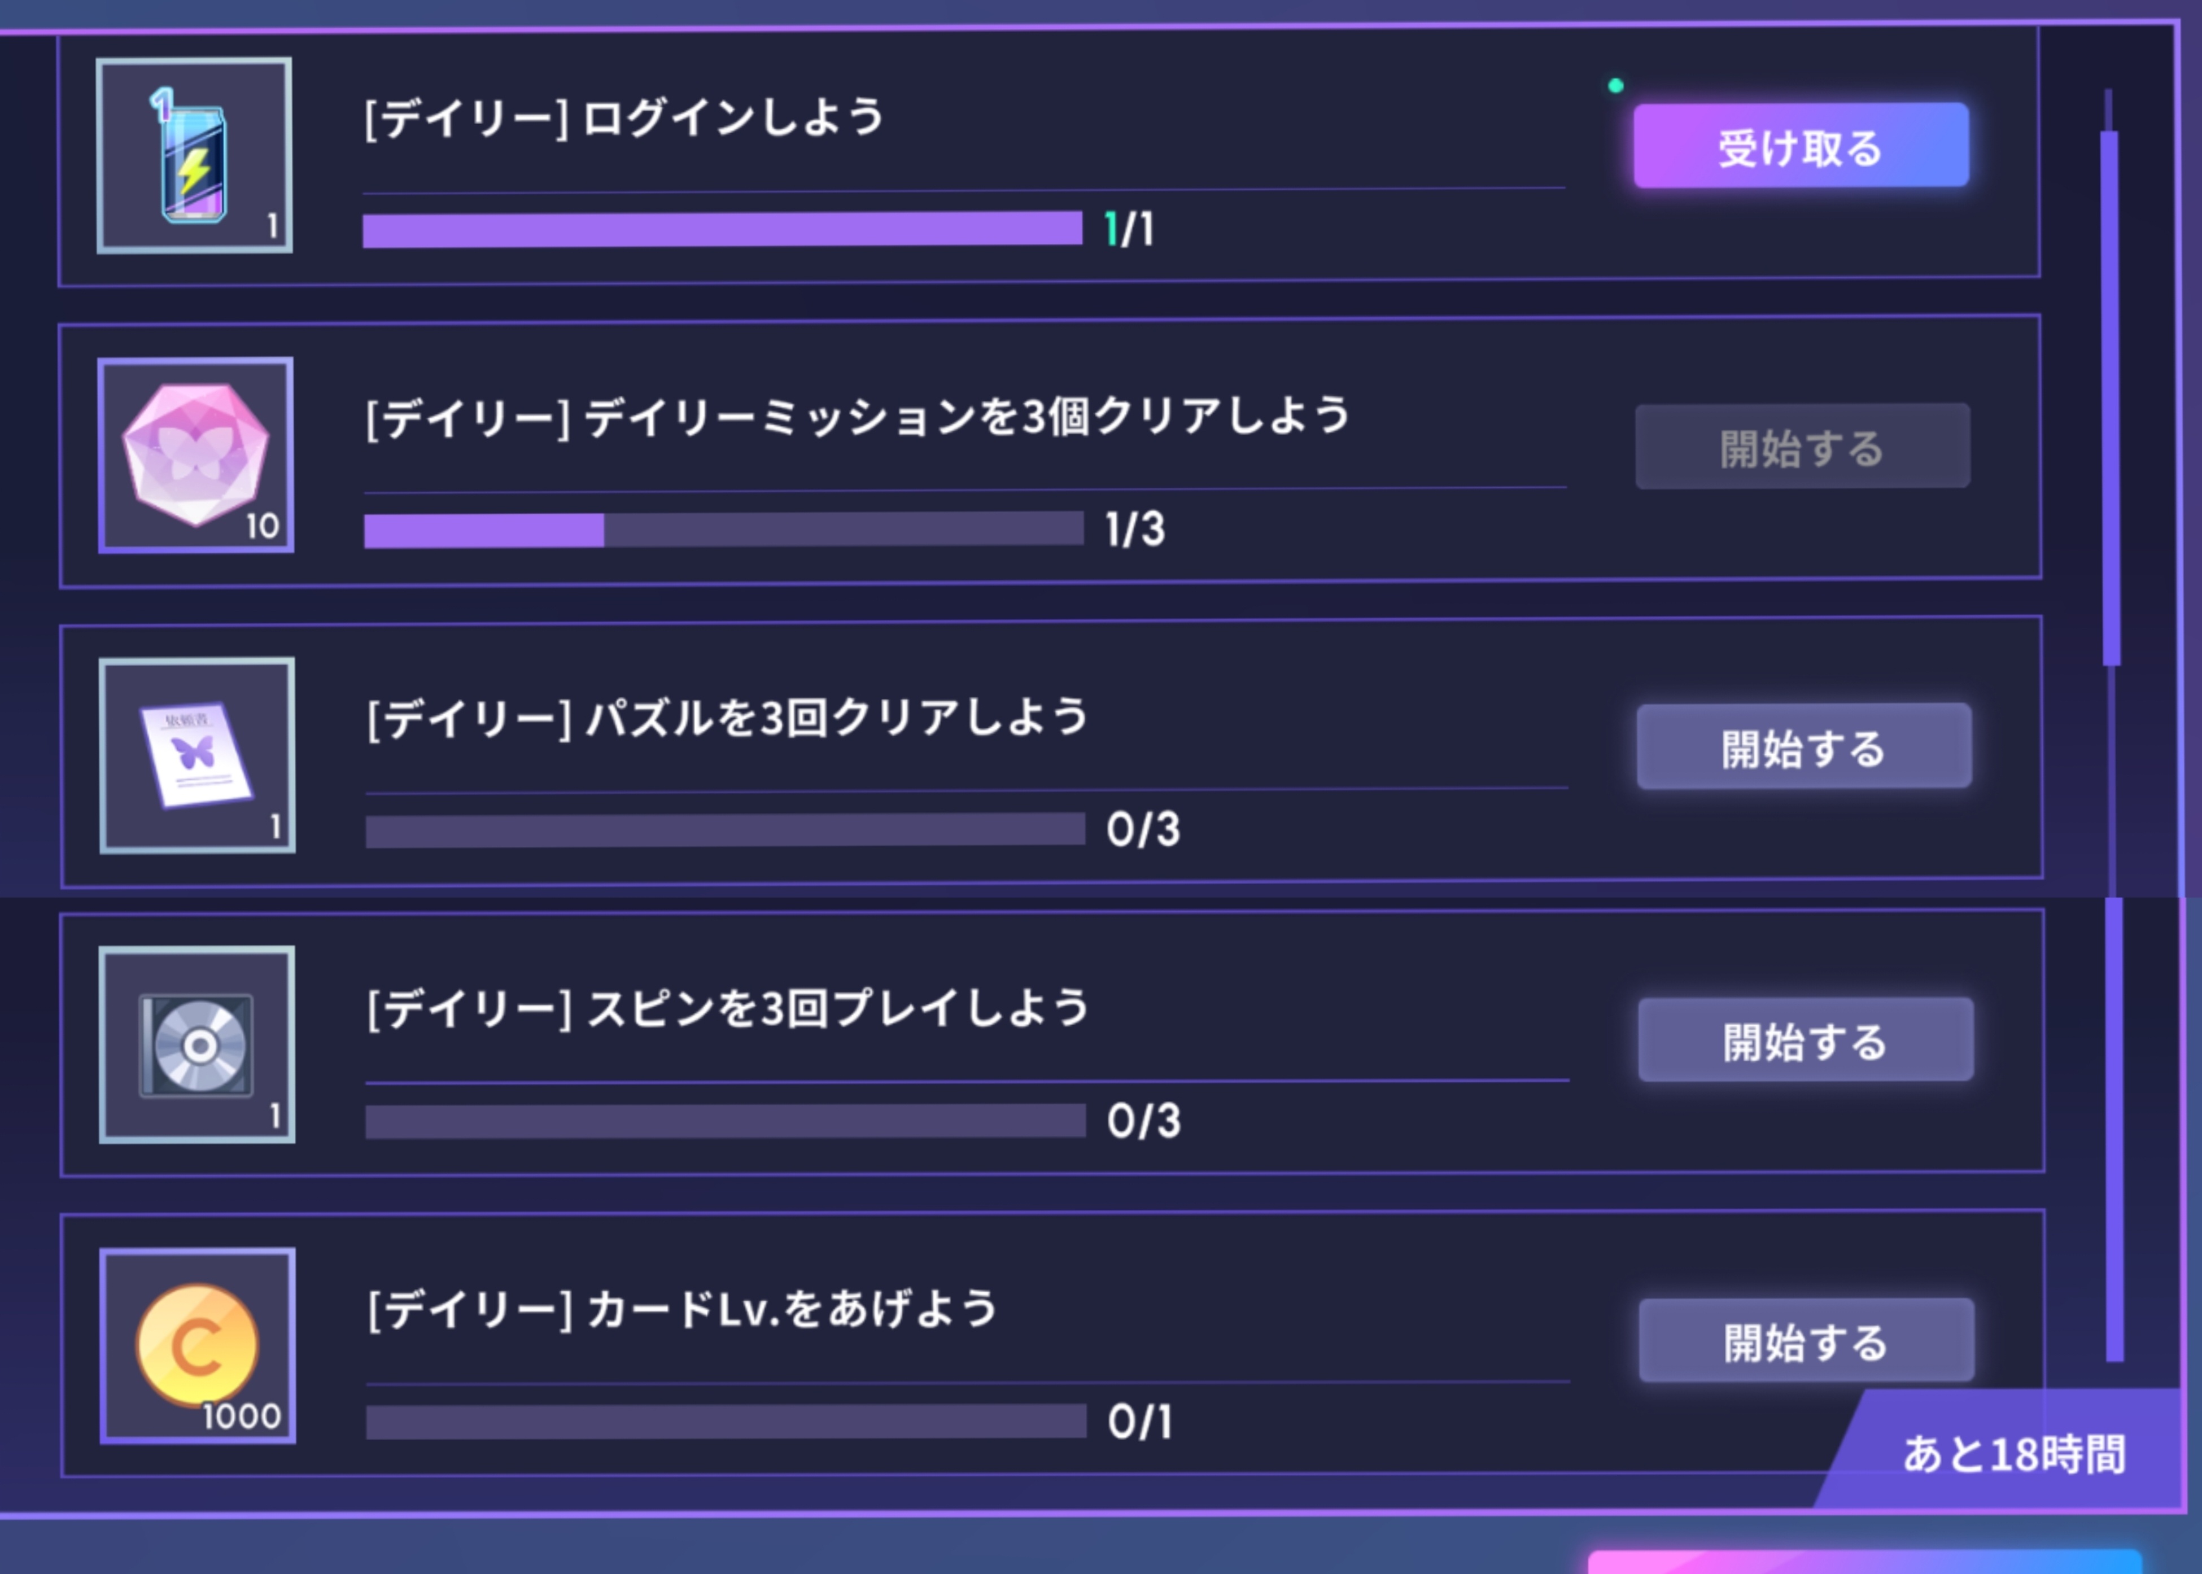Open the butterfly request letter reward icon
Screen dimensions: 2202x1574
(x=196, y=755)
